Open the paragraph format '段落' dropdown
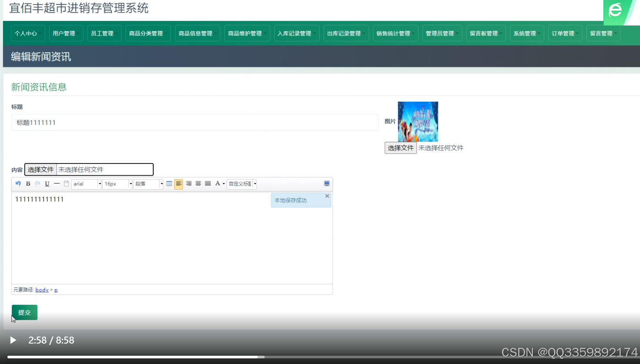Screen dimensions: 640x364 coord(148,184)
